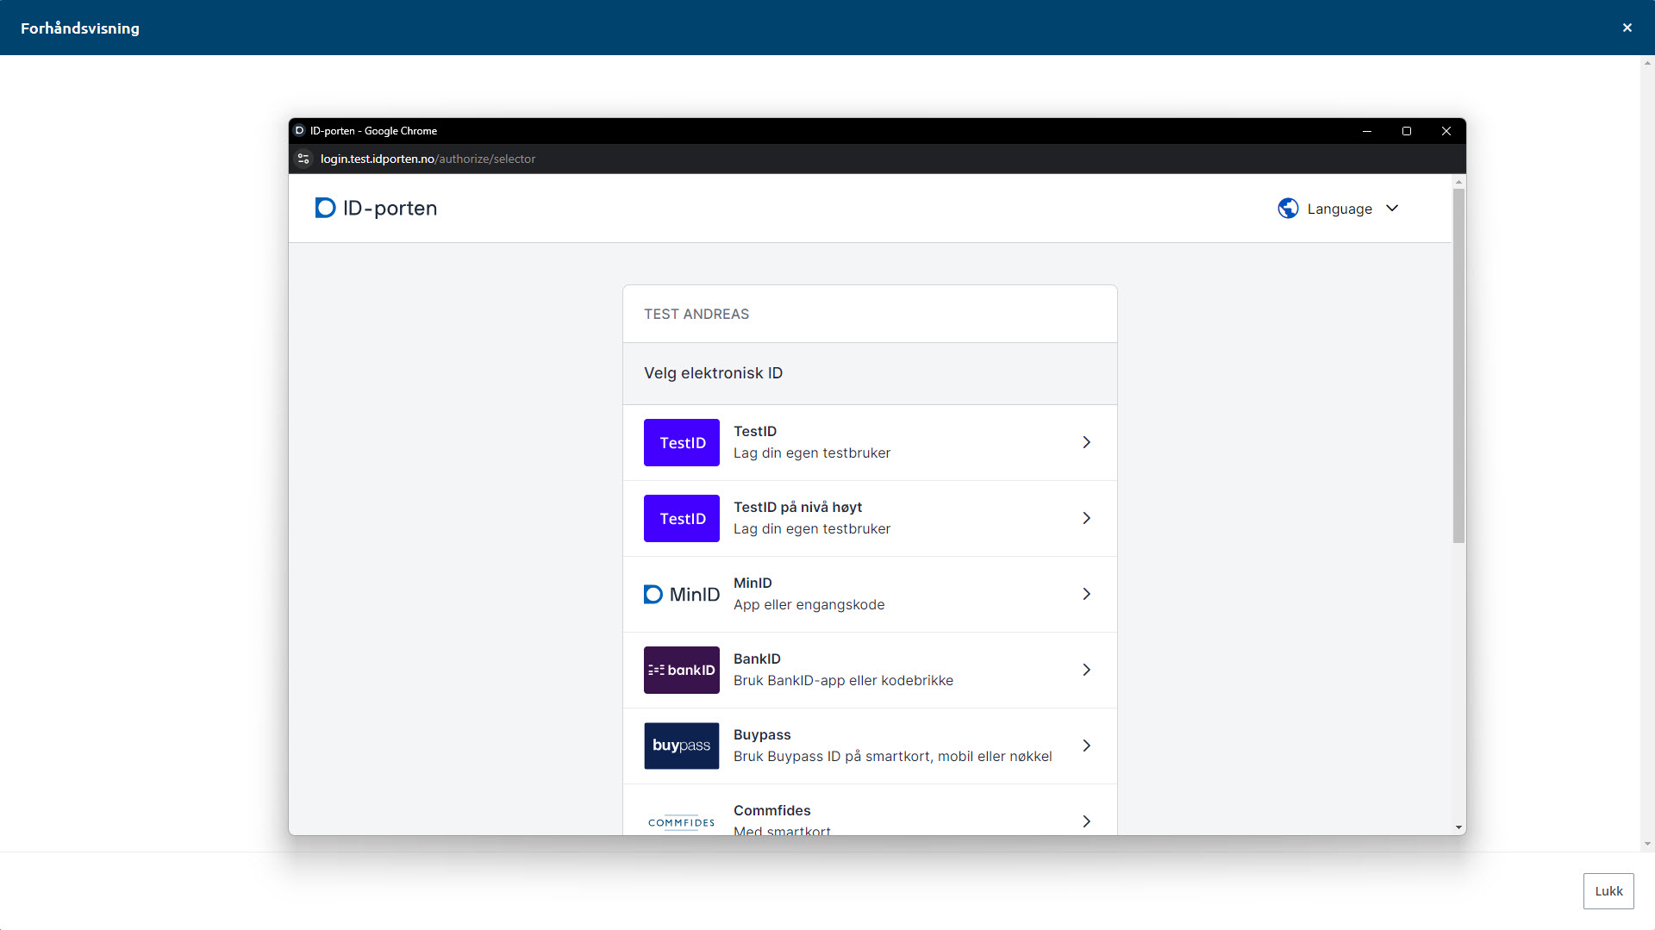Click the Language chevron arrow
Image resolution: width=1655 pixels, height=930 pixels.
(x=1392, y=209)
